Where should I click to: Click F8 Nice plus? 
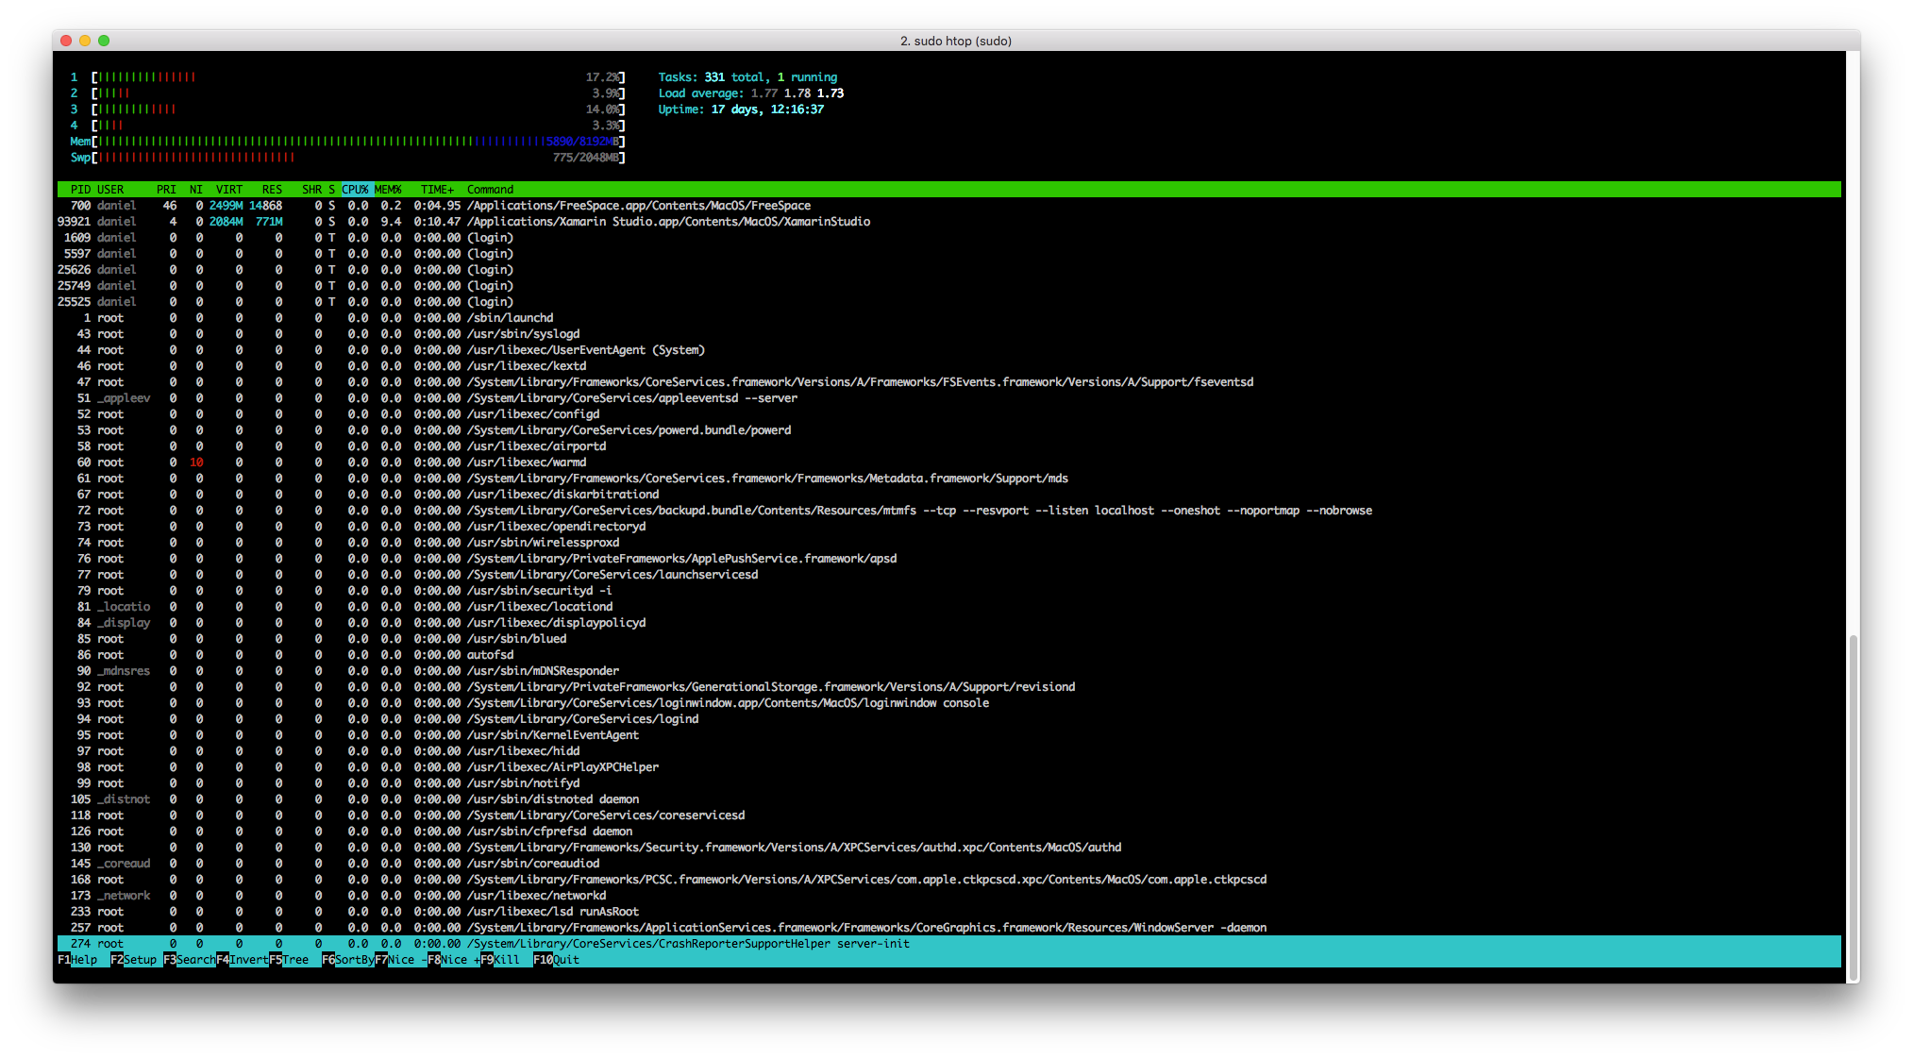tap(453, 960)
